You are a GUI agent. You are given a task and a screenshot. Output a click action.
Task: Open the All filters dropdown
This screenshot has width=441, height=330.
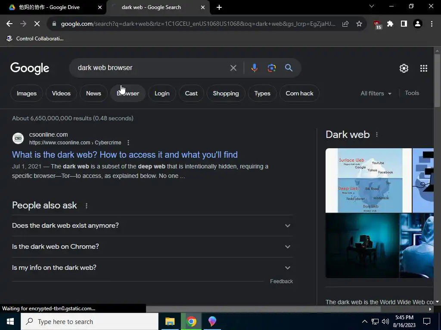(376, 93)
